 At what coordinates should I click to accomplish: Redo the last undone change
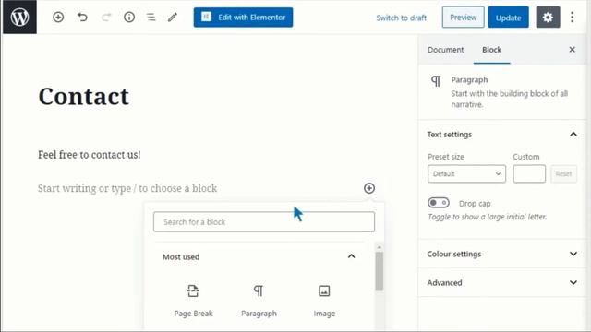[106, 17]
